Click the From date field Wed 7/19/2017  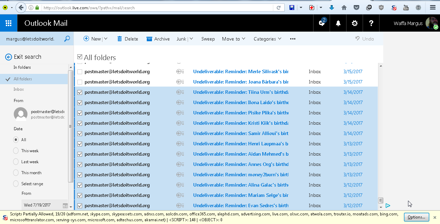click(42, 205)
